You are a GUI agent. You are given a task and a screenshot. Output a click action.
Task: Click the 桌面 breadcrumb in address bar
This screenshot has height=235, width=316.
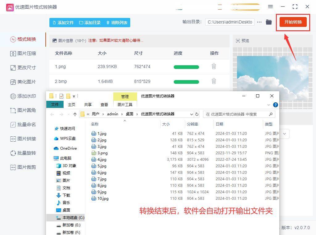coord(130,114)
